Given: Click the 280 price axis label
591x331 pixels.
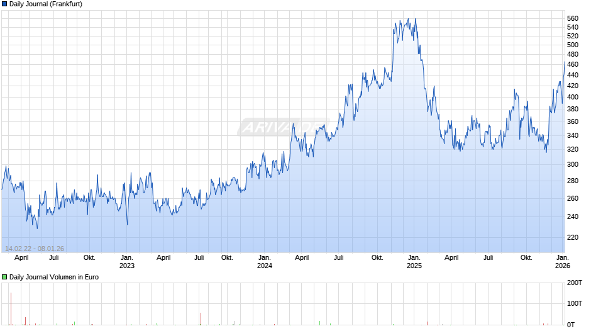Looking at the screenshot, I should pos(573,181).
